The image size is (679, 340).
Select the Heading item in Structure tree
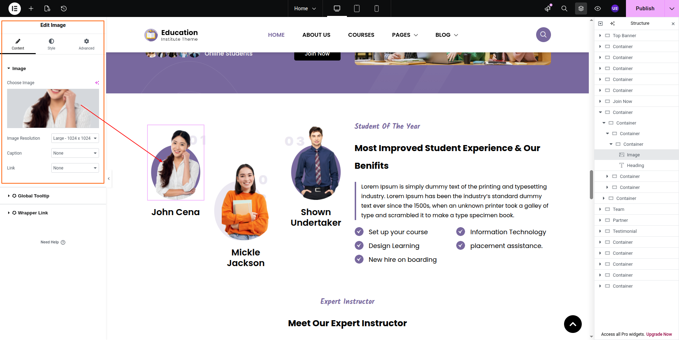pos(635,166)
